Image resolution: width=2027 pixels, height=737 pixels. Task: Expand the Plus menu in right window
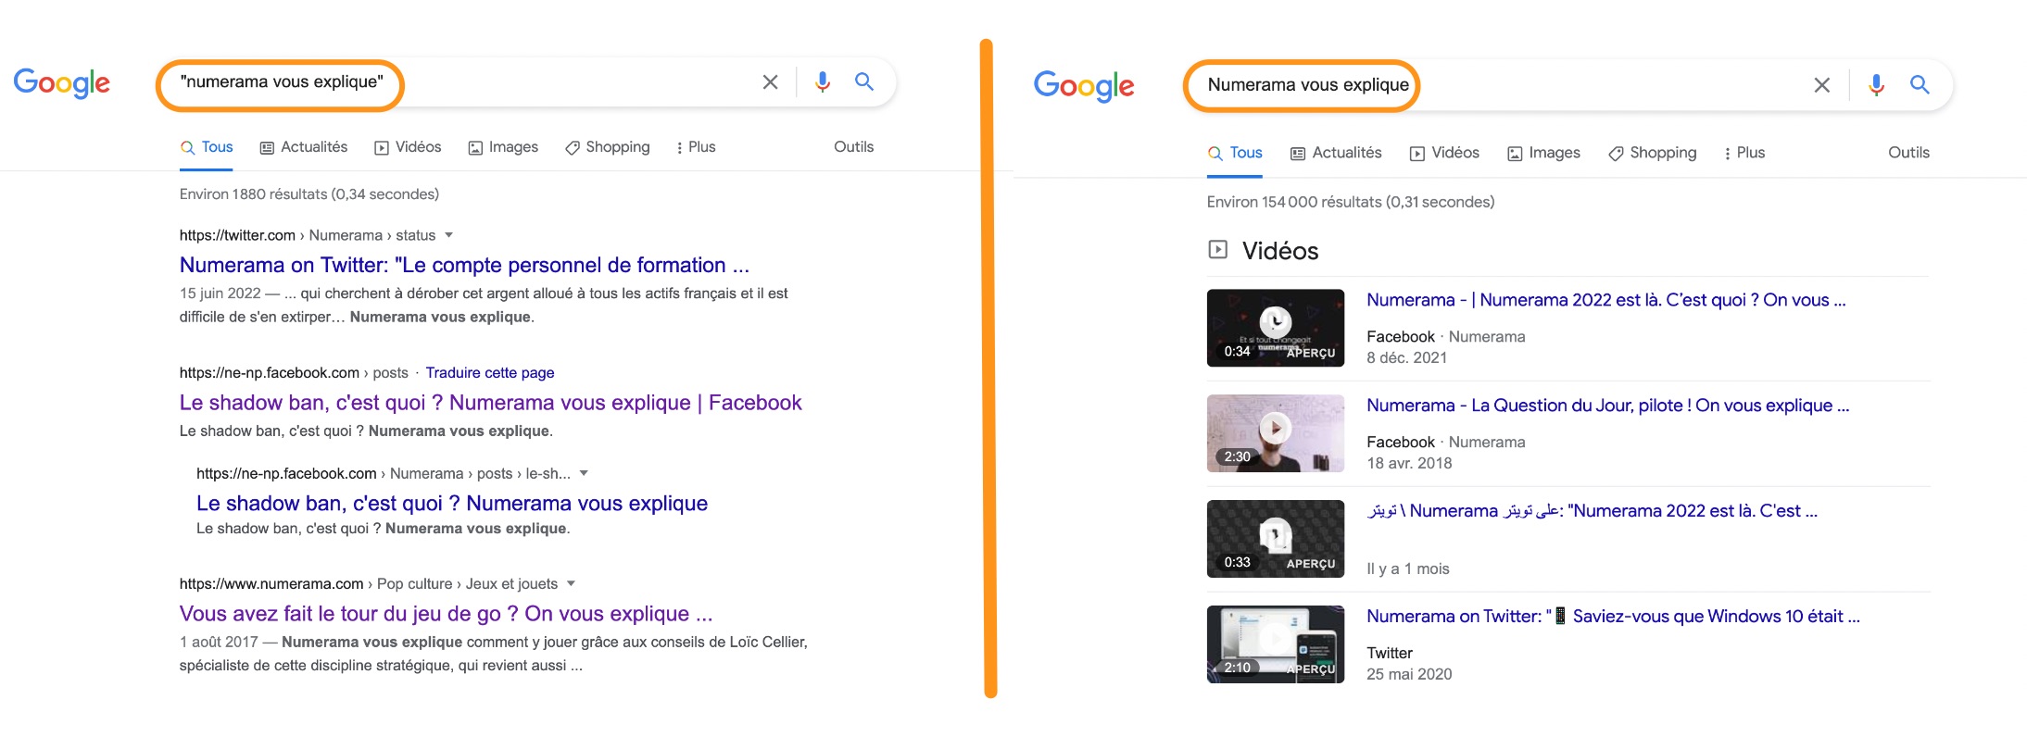[1744, 153]
